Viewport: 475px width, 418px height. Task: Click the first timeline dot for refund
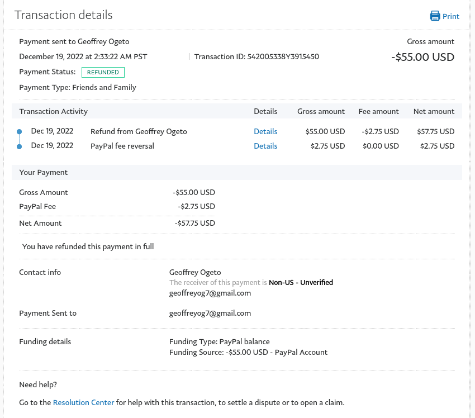(x=19, y=131)
